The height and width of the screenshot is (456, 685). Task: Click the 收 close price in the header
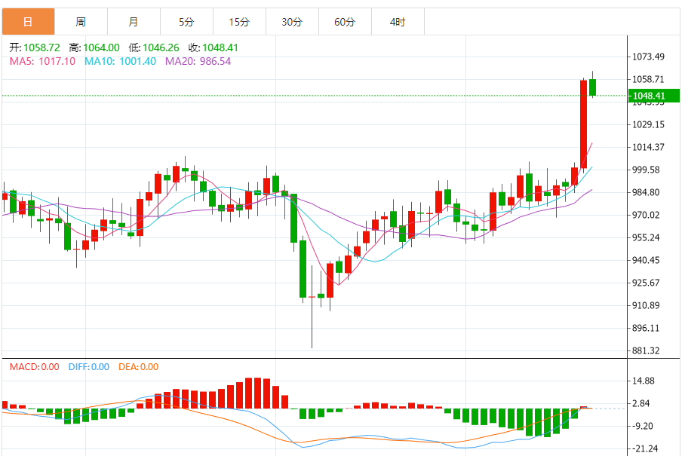point(220,47)
